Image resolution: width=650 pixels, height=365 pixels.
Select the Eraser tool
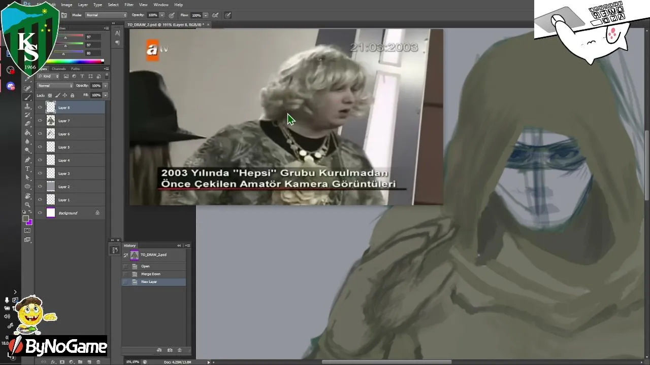27,124
